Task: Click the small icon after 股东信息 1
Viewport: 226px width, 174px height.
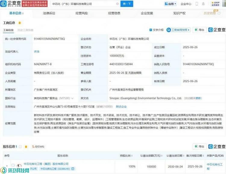Action: [x=20, y=147]
